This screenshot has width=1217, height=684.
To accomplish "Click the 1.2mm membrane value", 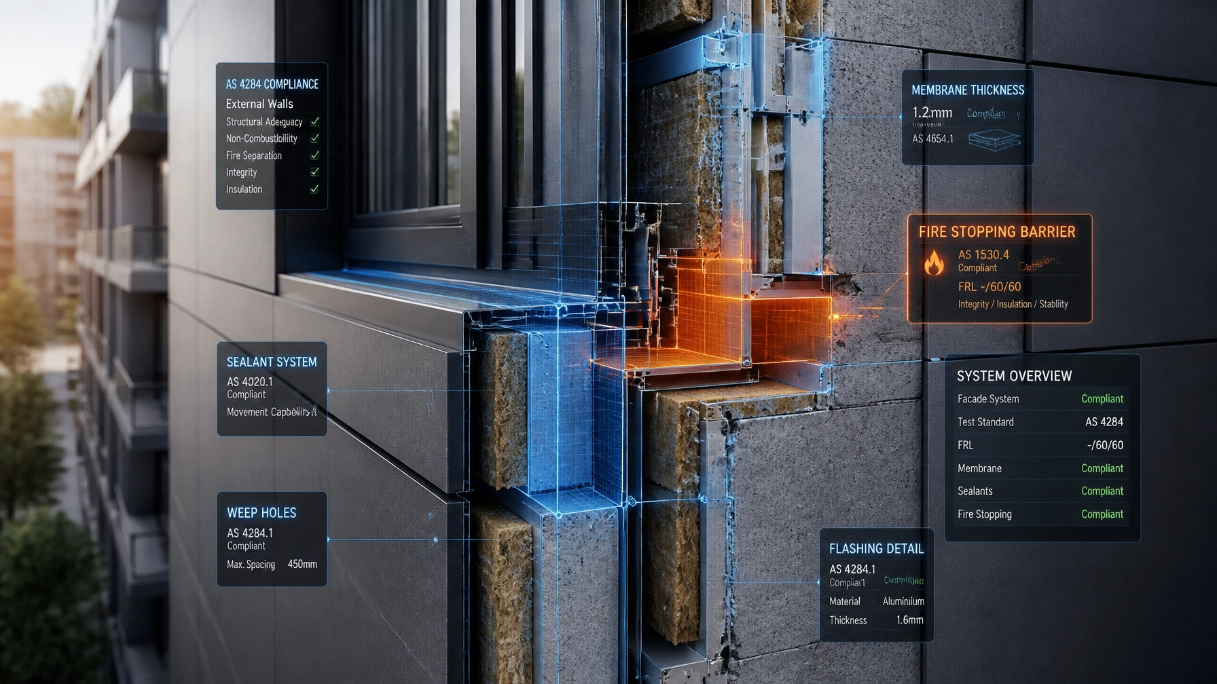I will [x=932, y=113].
